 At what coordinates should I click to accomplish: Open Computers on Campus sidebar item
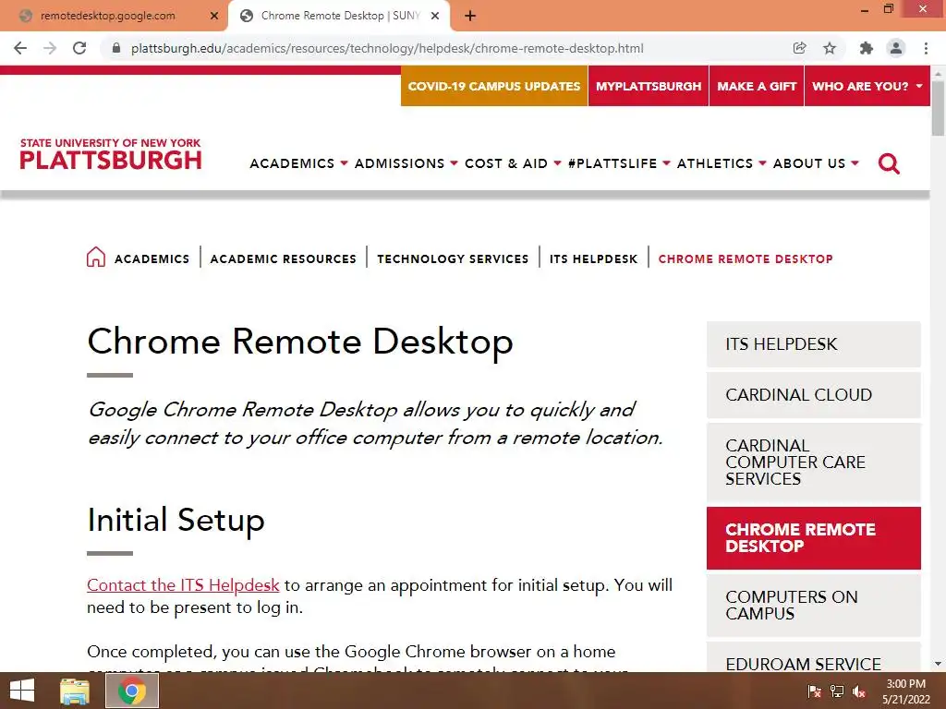[813, 606]
